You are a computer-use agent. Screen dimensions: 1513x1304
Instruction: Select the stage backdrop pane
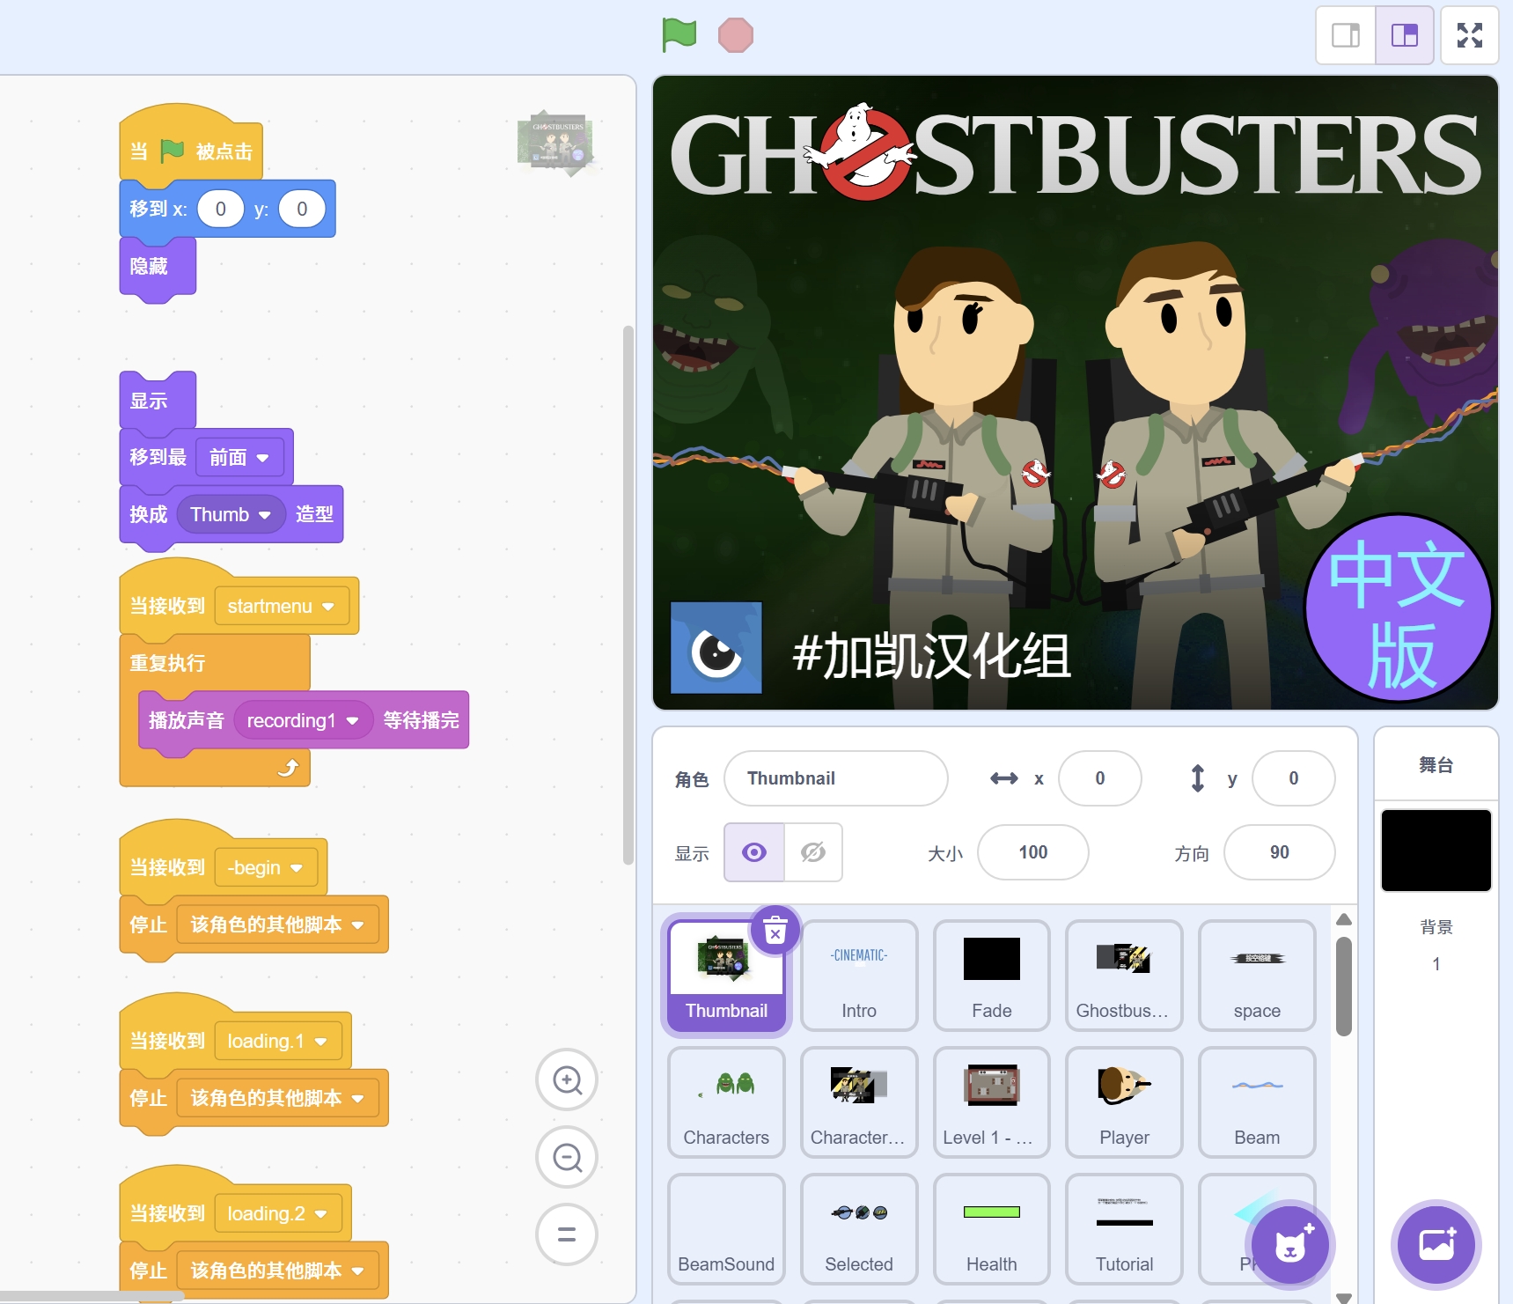pyautogui.click(x=1436, y=851)
